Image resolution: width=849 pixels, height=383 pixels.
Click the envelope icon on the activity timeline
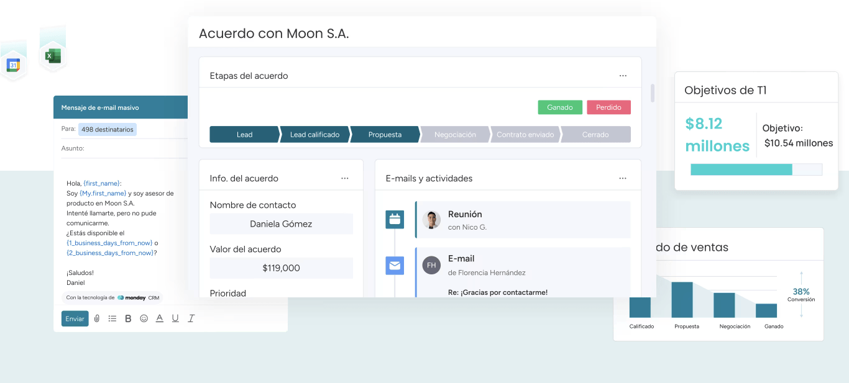coord(395,266)
